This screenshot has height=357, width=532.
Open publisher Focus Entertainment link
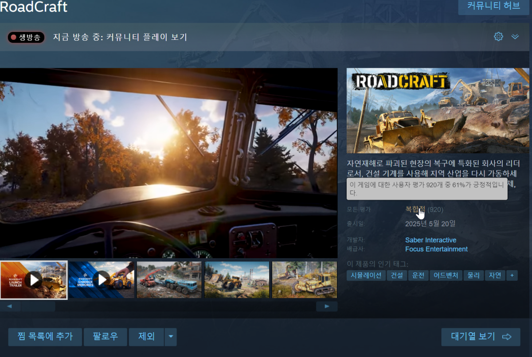(436, 249)
